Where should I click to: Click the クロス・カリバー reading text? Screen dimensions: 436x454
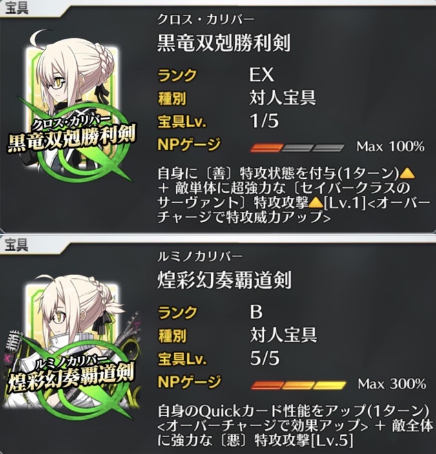tap(205, 19)
